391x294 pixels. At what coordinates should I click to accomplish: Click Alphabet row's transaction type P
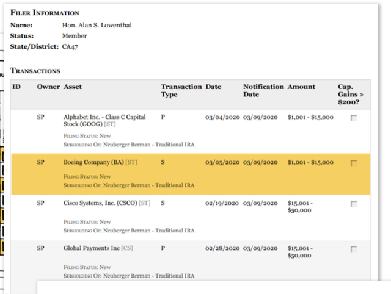[x=163, y=117]
